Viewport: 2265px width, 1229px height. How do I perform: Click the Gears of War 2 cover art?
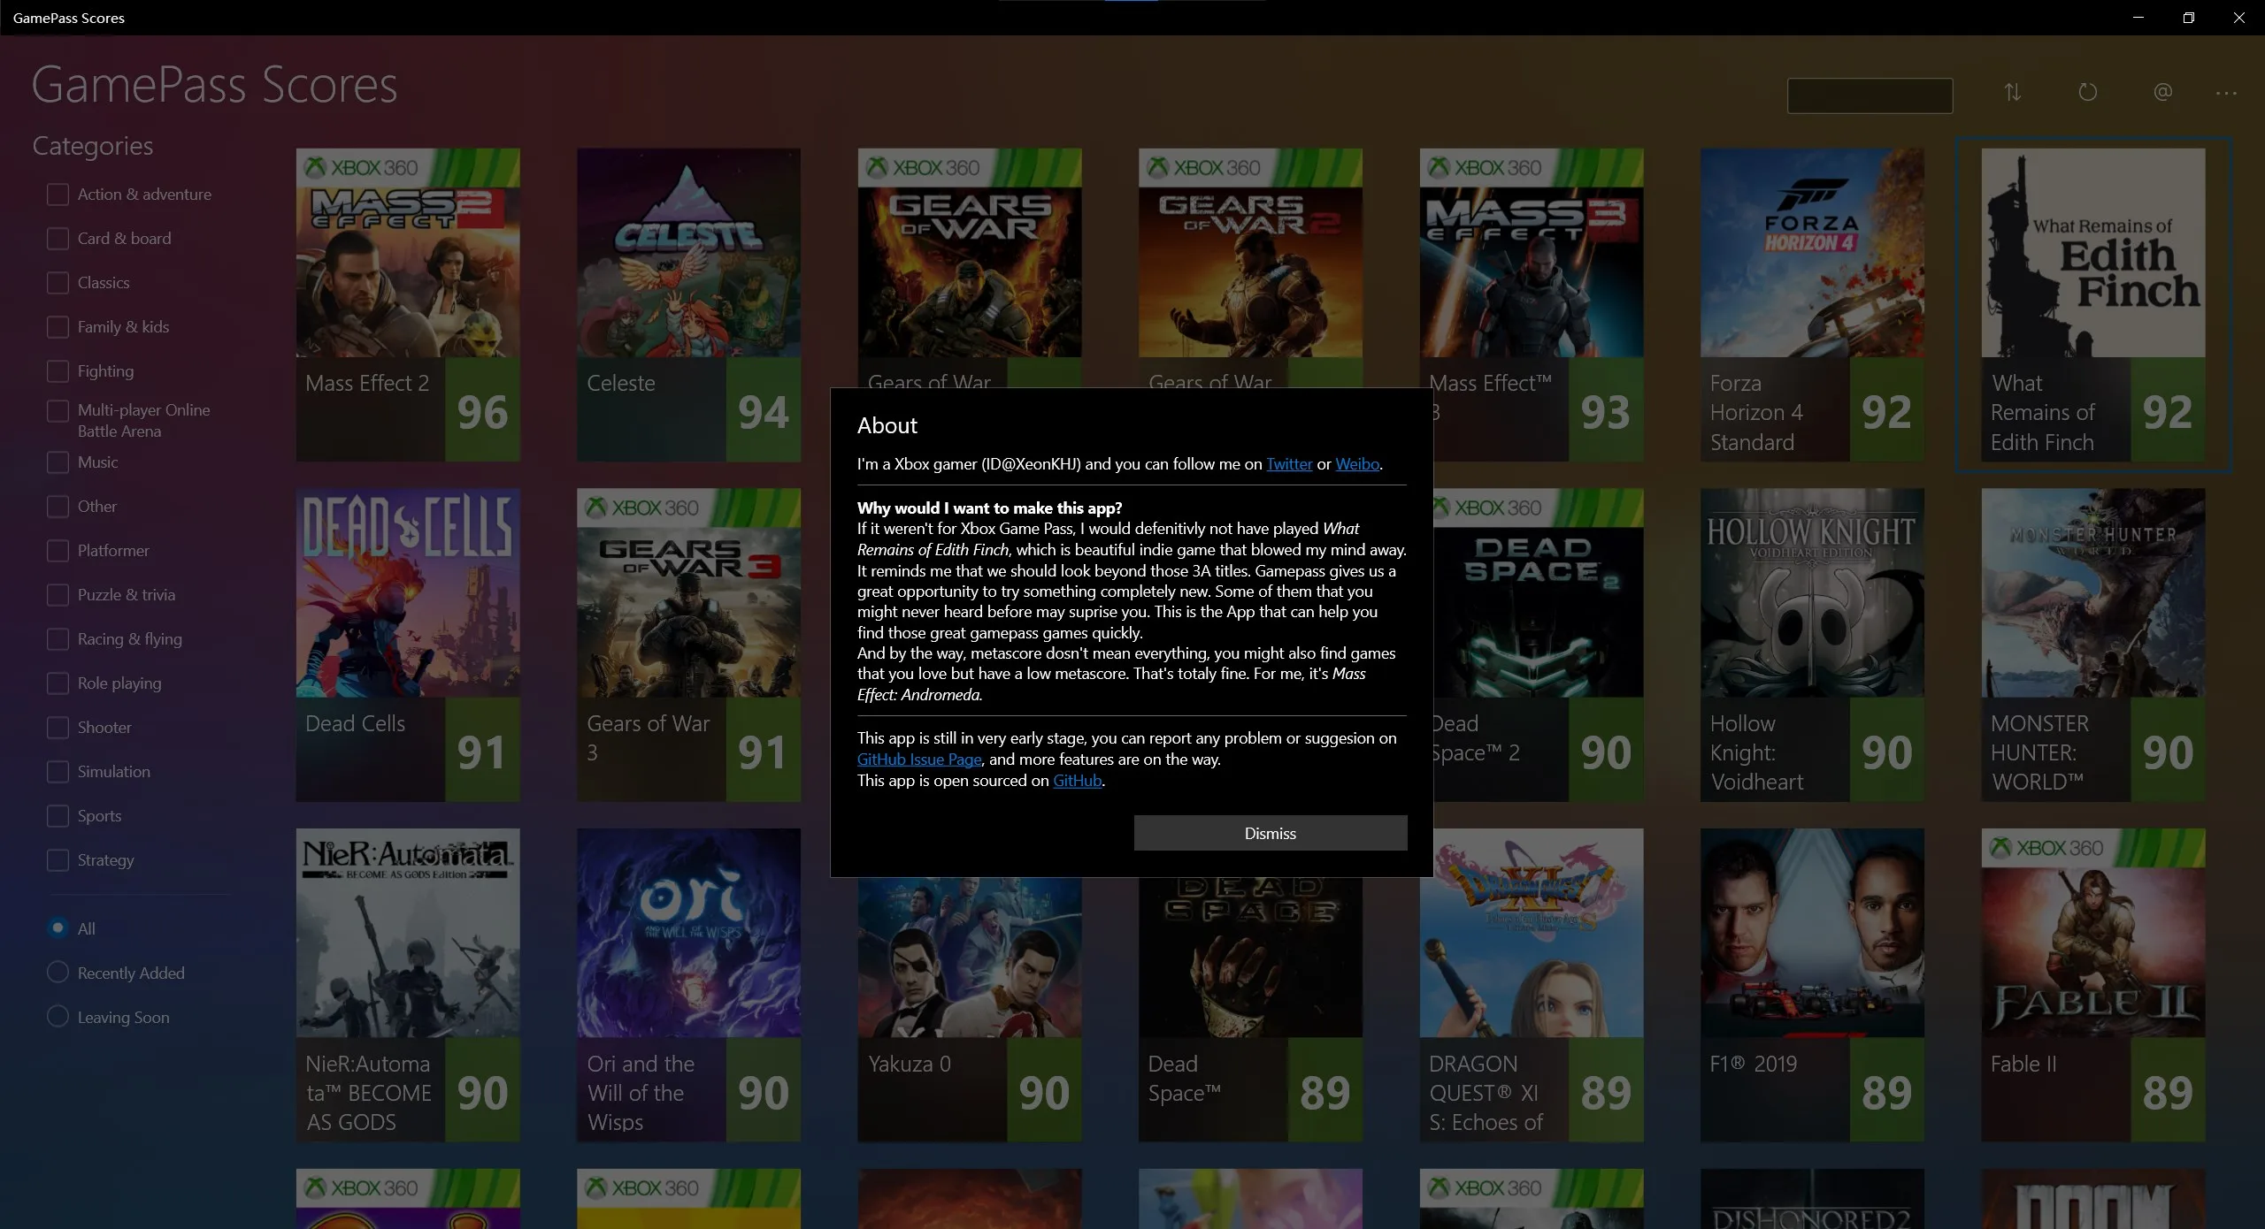tap(1250, 253)
